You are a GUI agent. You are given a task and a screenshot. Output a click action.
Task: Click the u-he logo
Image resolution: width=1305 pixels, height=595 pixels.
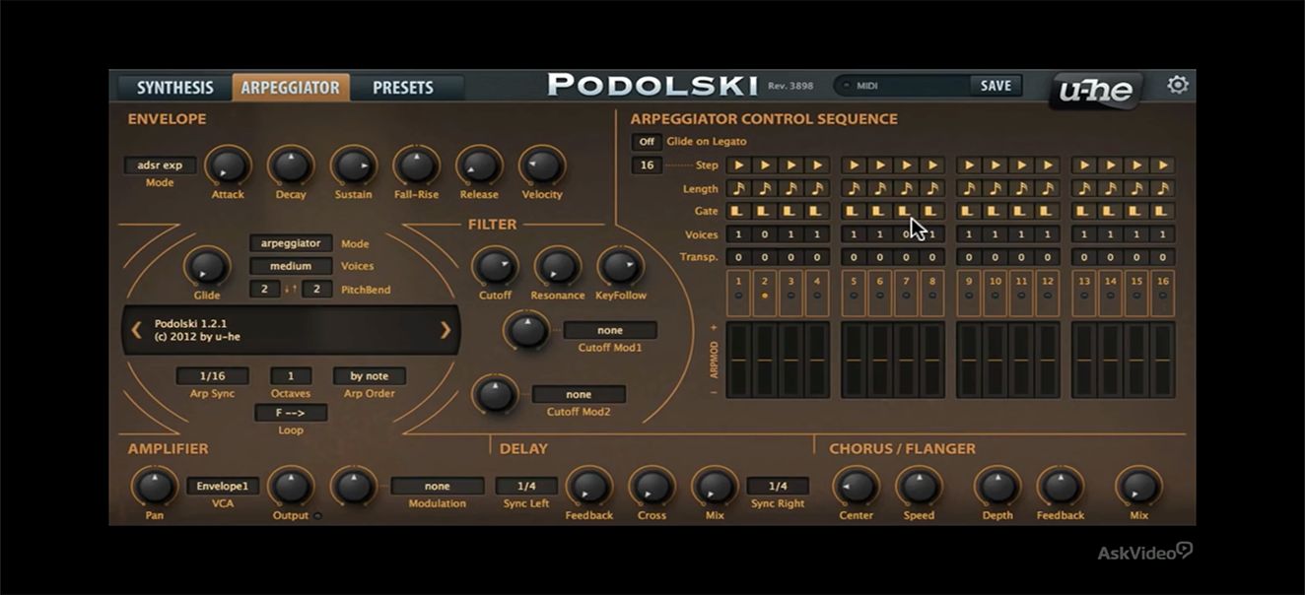1096,92
